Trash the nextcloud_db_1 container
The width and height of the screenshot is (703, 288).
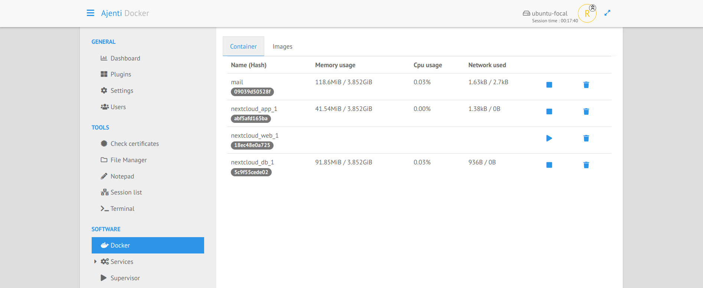tap(586, 165)
